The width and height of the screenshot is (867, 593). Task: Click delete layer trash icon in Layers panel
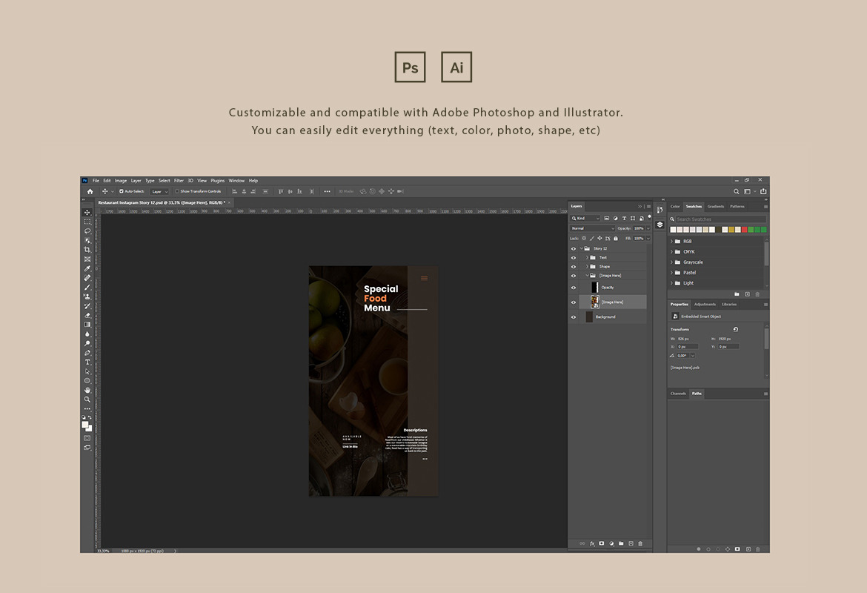click(x=640, y=544)
